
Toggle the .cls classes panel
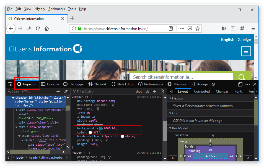(x=147, y=91)
